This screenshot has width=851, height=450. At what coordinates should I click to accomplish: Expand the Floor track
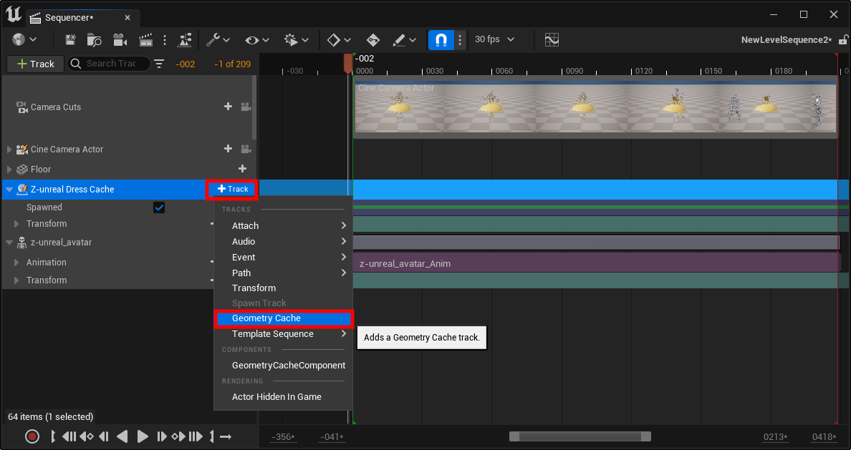[9, 170]
